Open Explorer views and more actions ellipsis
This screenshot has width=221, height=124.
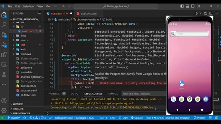click(40, 13)
